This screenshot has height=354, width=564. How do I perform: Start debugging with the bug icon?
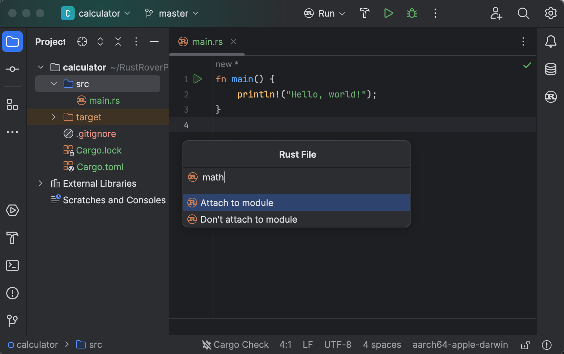click(412, 13)
